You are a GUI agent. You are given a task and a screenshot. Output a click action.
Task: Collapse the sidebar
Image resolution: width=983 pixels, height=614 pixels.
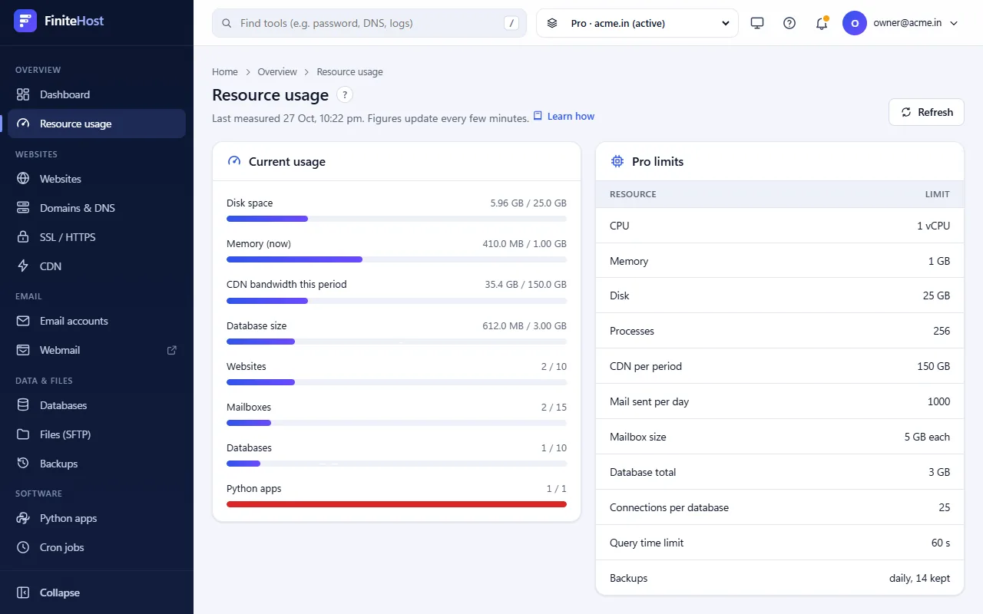[x=97, y=593]
